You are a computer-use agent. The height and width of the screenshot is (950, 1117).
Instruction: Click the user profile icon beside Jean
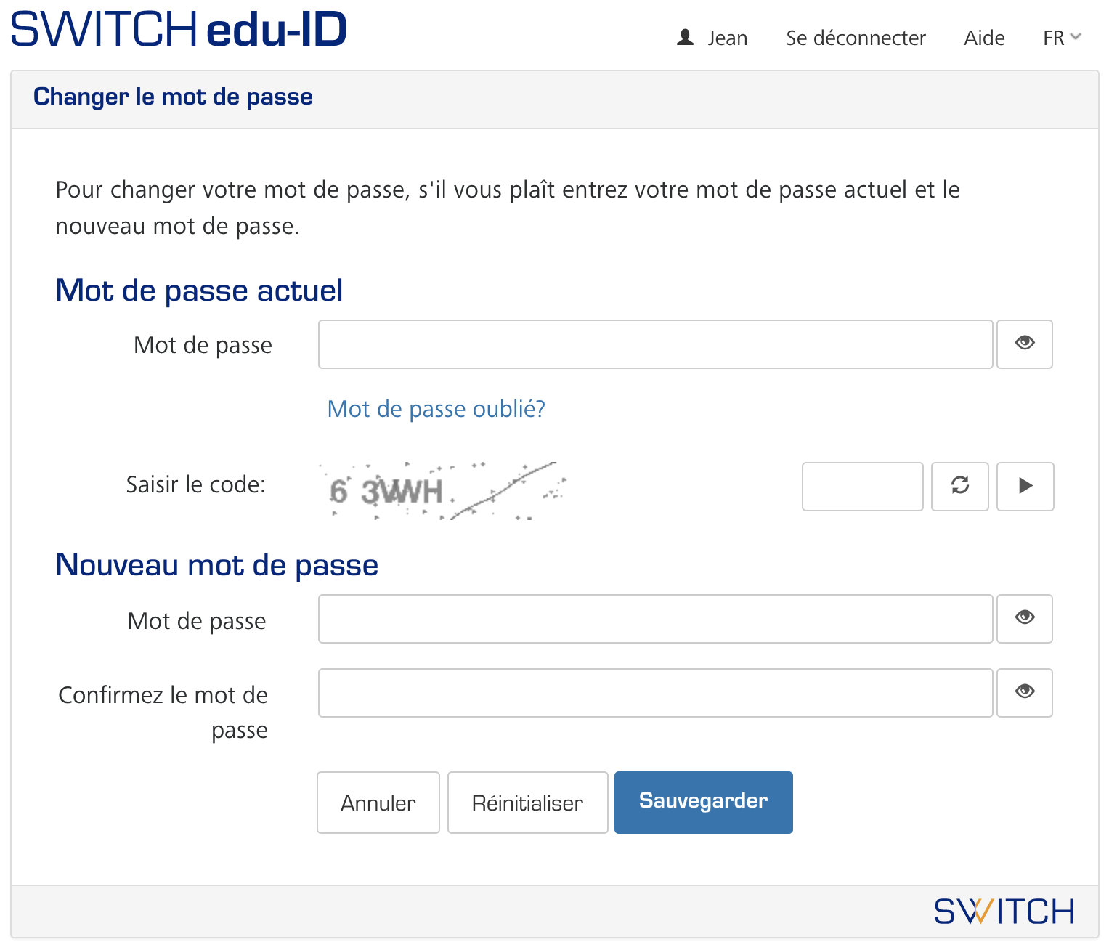click(685, 38)
